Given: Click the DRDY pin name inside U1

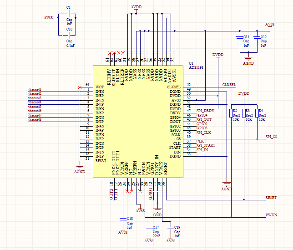Looking at the screenshot, I should point(175,113).
